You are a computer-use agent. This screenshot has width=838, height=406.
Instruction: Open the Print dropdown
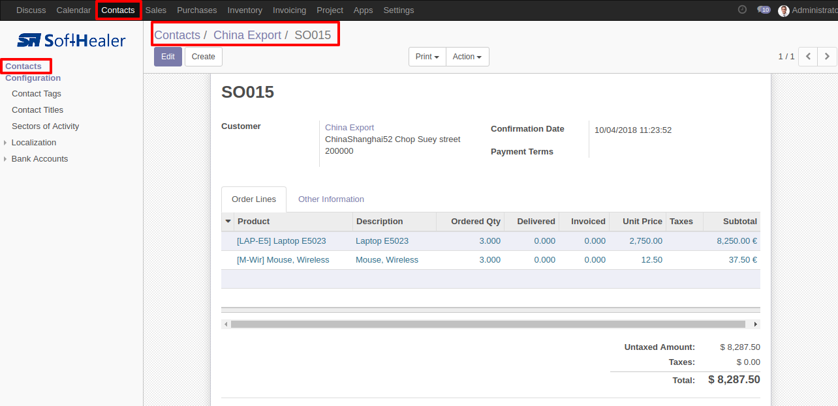point(427,57)
